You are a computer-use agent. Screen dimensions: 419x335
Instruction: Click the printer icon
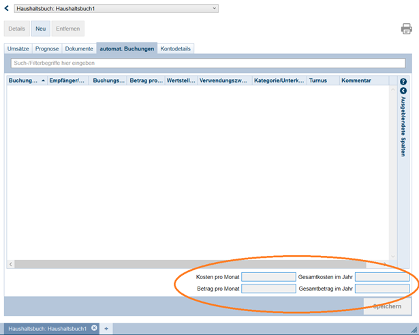[x=406, y=29]
